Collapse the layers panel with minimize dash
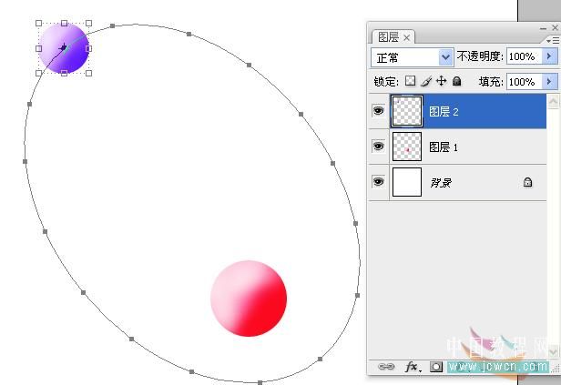 [543, 28]
